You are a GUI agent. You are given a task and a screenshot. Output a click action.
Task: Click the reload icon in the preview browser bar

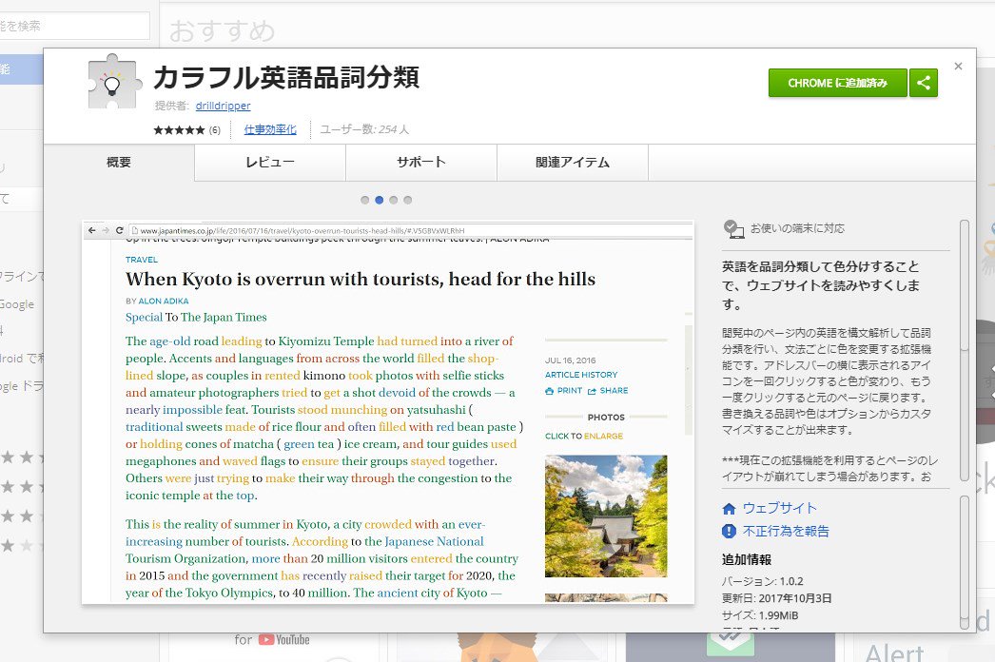pos(120,230)
